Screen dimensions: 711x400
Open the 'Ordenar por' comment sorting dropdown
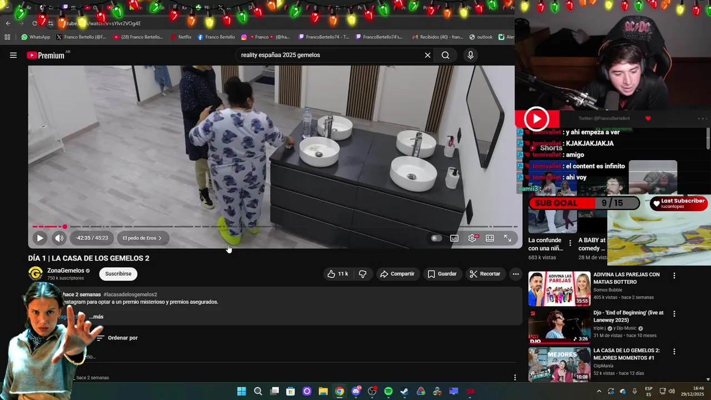117,338
